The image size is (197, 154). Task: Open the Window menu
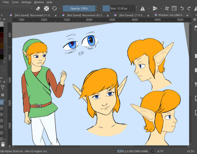point(39,2)
